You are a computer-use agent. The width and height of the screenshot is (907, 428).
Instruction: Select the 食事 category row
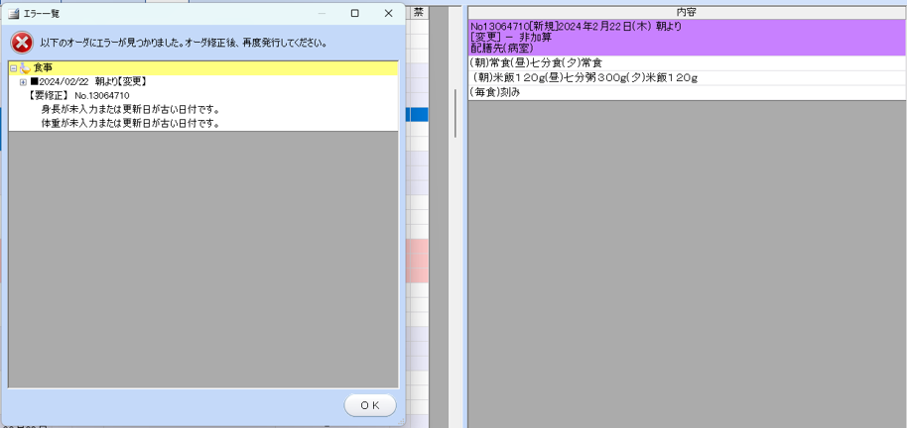203,68
